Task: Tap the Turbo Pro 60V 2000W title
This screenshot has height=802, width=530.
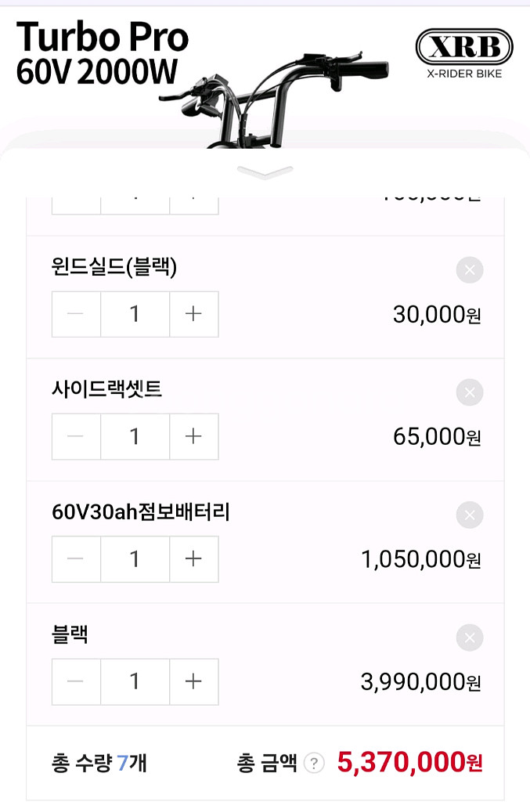Action: click(103, 53)
